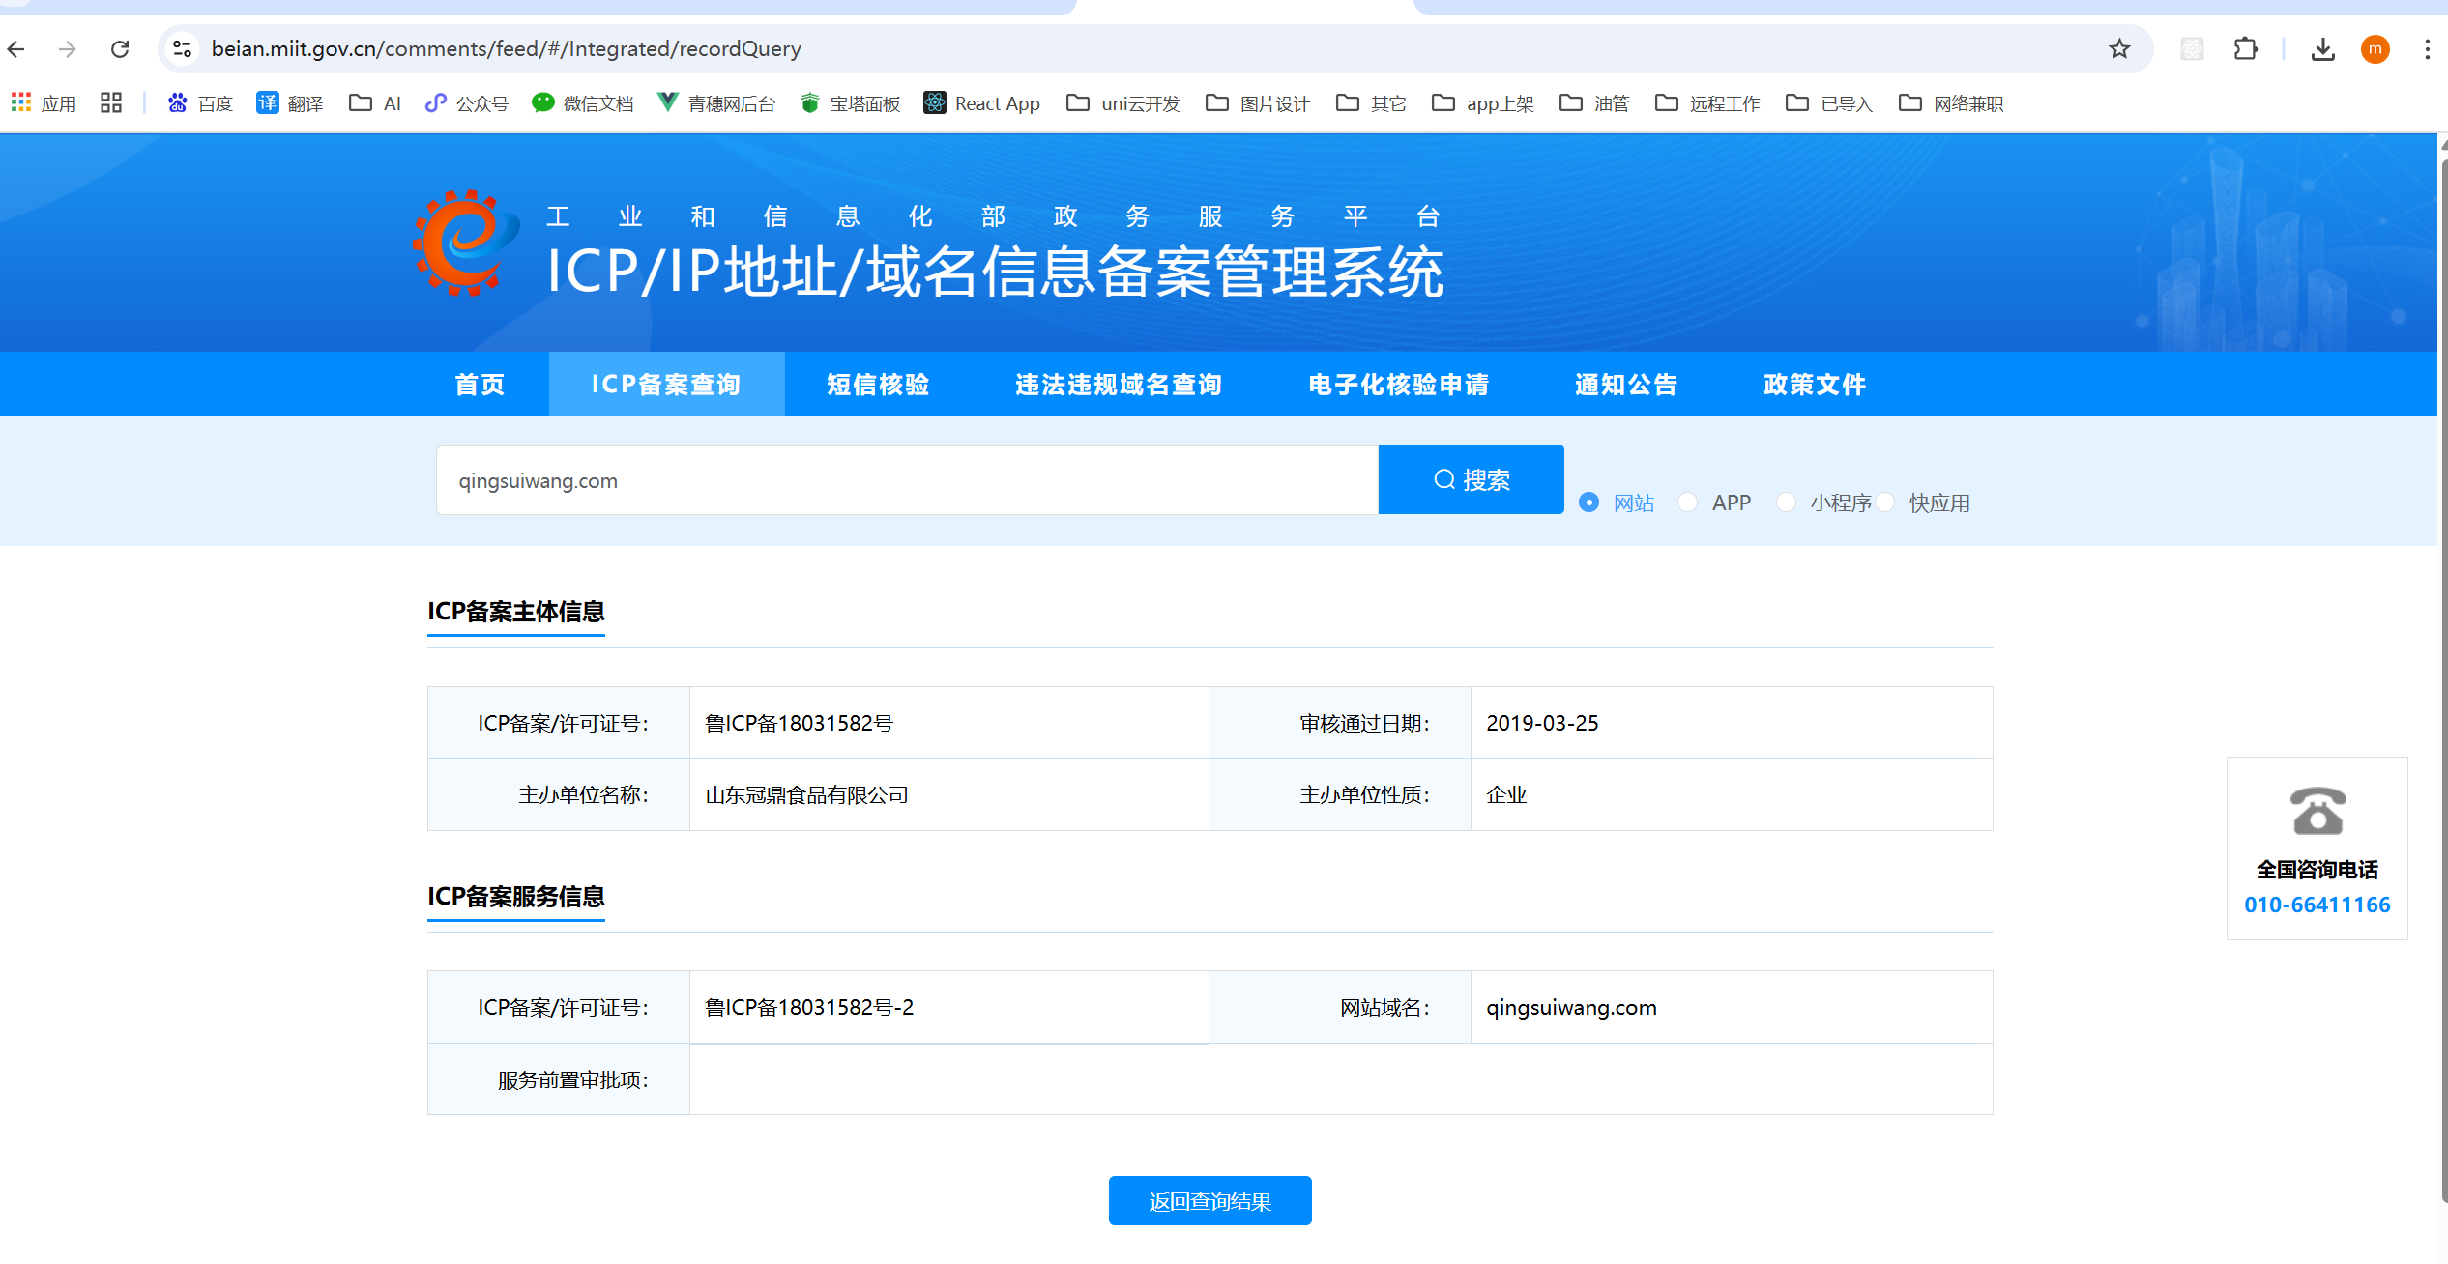Expand the 油管 bookmark folder
Screen dimensions: 2448x1264
[1594, 103]
